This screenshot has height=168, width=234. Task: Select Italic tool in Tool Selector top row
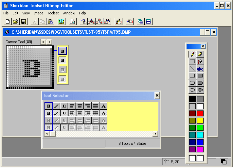(56, 106)
